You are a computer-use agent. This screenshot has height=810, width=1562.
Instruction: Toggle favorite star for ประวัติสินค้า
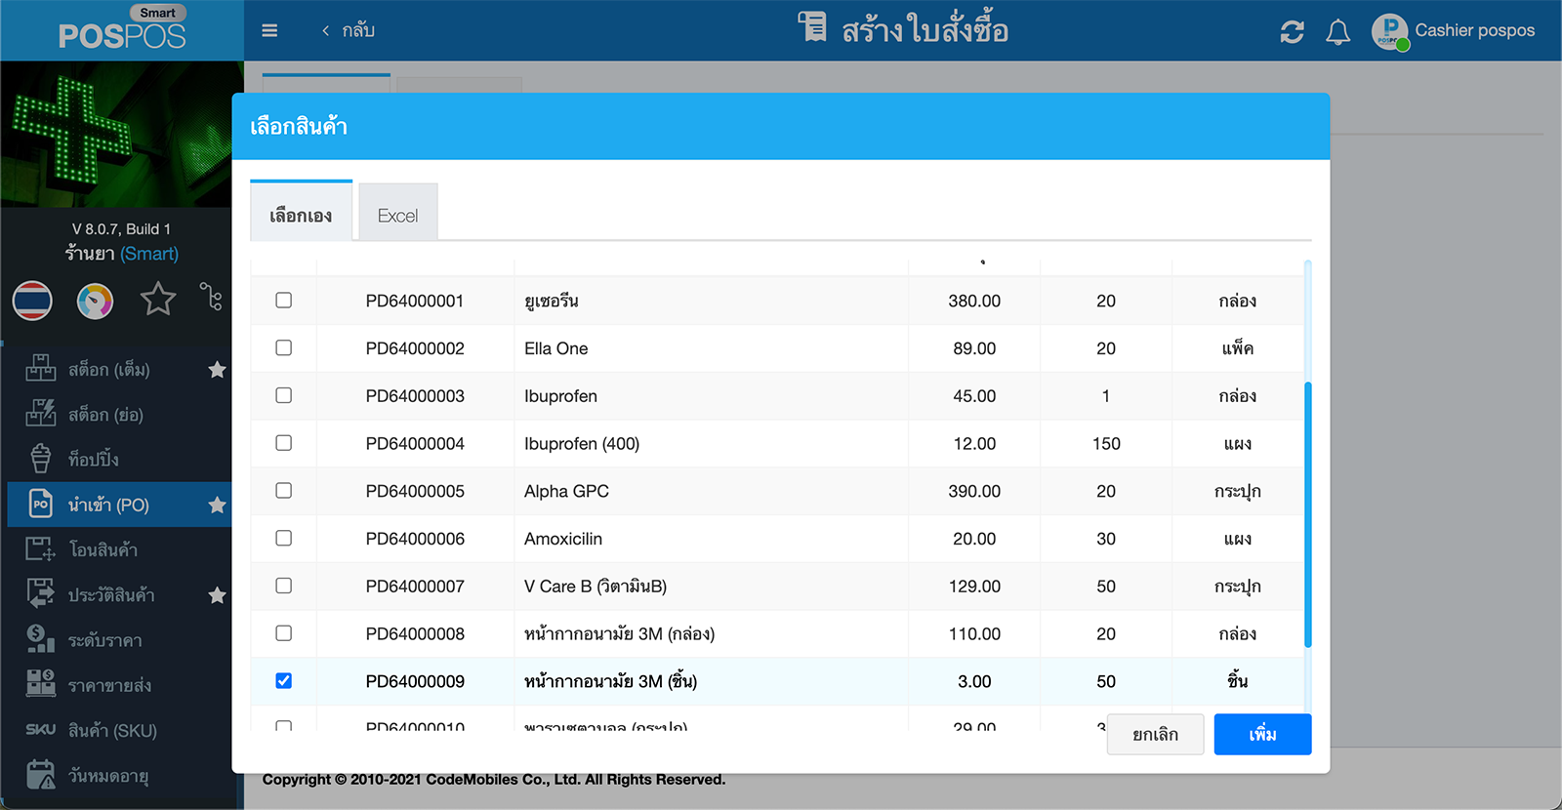[x=217, y=595]
